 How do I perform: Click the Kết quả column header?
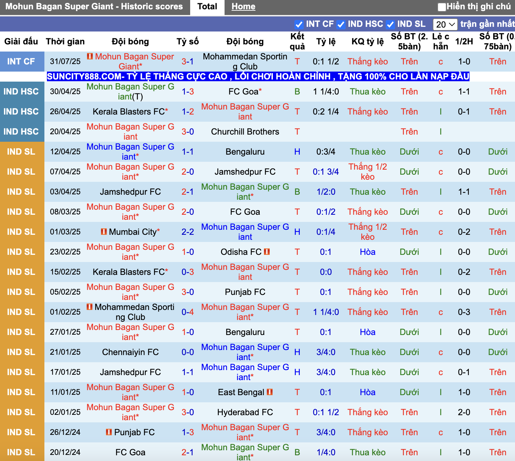(297, 42)
